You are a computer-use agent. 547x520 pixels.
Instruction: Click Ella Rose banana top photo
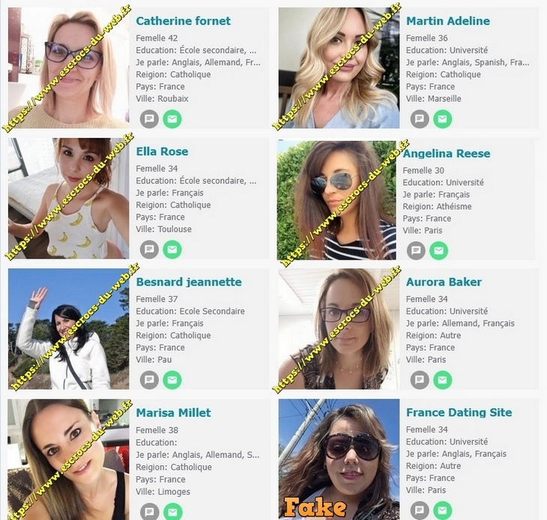pos(68,198)
